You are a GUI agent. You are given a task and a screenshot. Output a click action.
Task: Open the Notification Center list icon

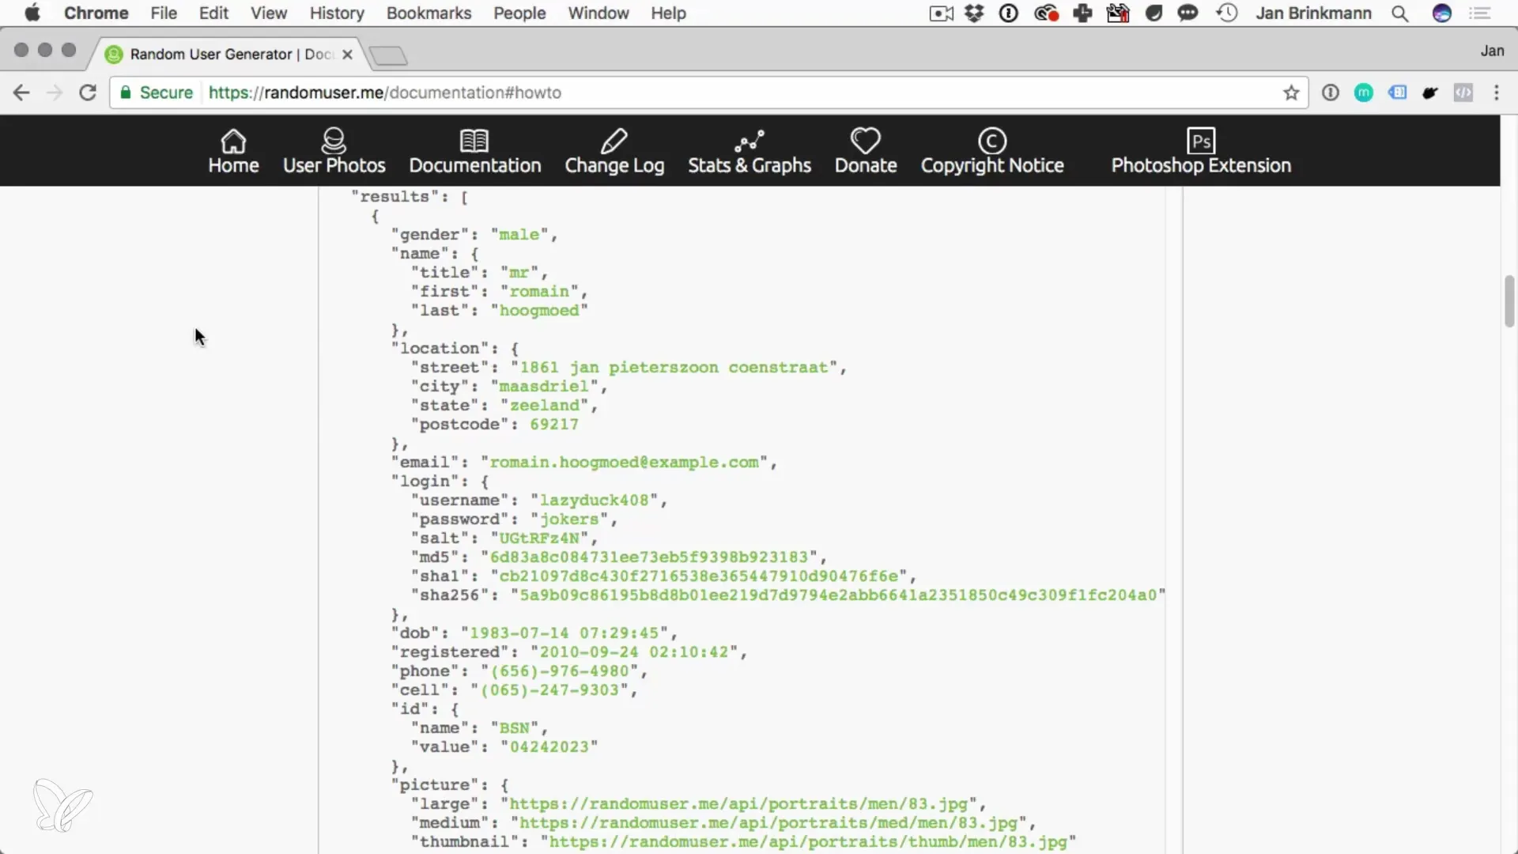(x=1479, y=13)
